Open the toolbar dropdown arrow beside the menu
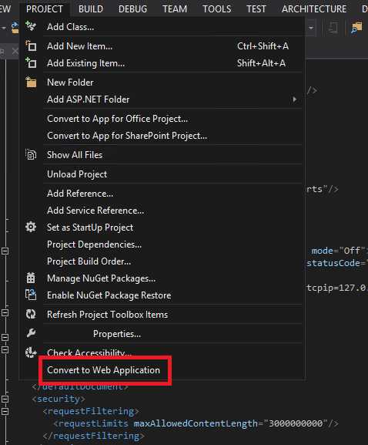Image resolution: width=368 pixels, height=445 pixels. pyautogui.click(x=311, y=28)
